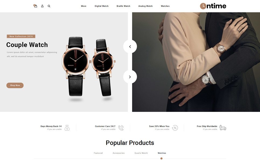260x162 pixels.
Task: Click the delivery truck icon
Action: (223, 128)
